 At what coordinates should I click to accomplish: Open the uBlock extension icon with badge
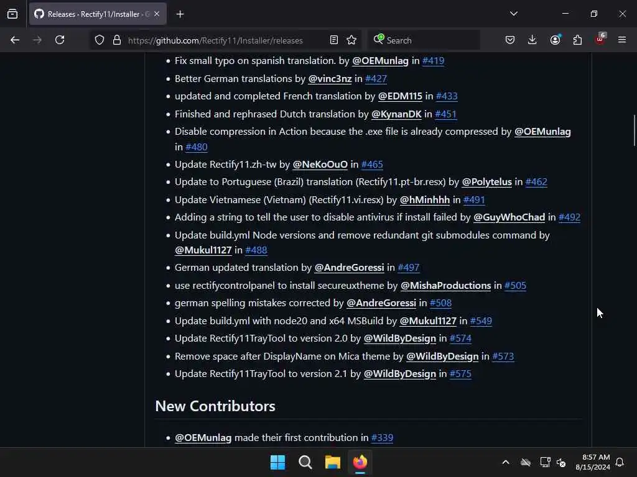pos(600,39)
